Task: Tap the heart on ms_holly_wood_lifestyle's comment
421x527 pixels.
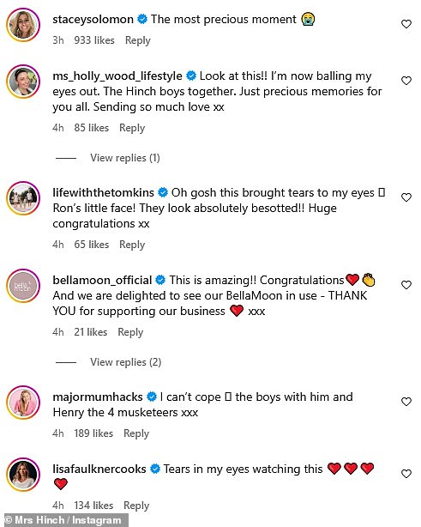Action: click(x=406, y=81)
